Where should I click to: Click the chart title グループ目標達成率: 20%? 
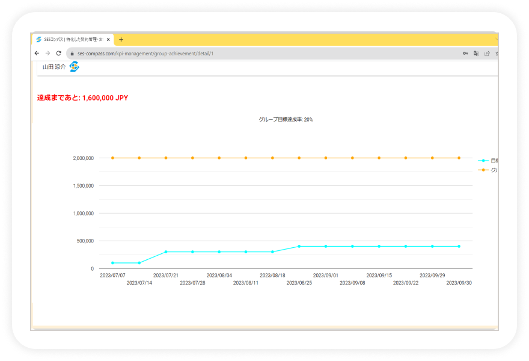point(286,120)
